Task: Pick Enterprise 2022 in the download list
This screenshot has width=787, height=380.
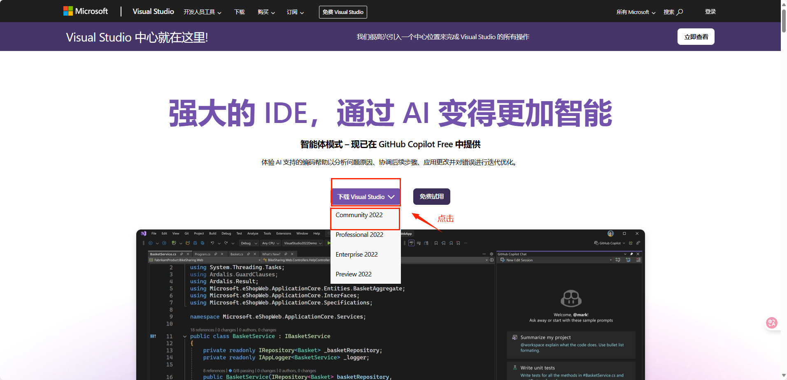Action: [x=356, y=255]
